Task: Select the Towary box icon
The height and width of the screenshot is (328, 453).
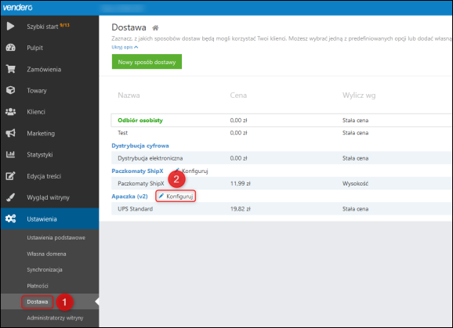Action: [x=11, y=90]
